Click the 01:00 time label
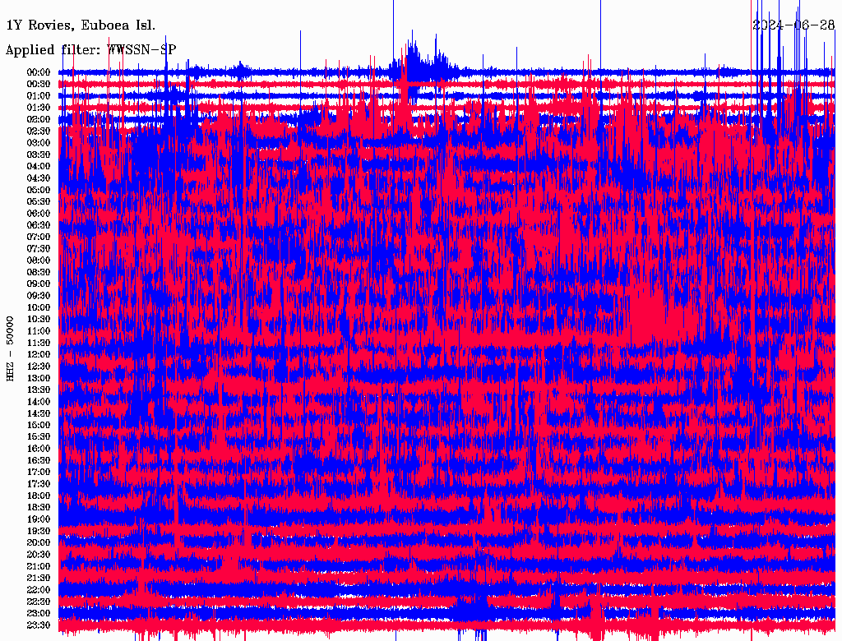Image resolution: width=842 pixels, height=641 pixels. [39, 95]
